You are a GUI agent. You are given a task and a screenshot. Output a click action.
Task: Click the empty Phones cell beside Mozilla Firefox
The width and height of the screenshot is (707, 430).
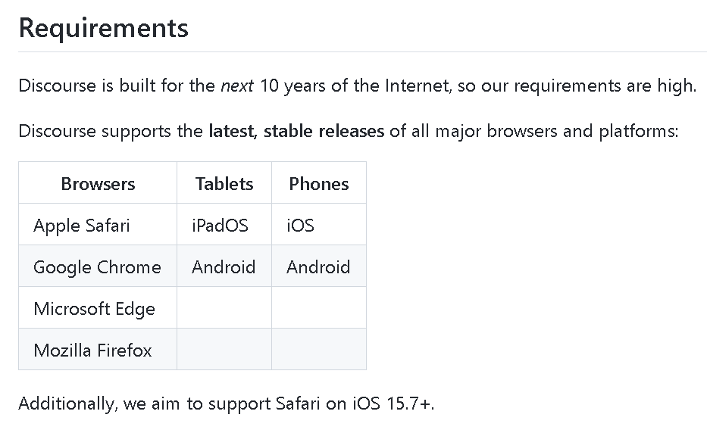point(319,349)
